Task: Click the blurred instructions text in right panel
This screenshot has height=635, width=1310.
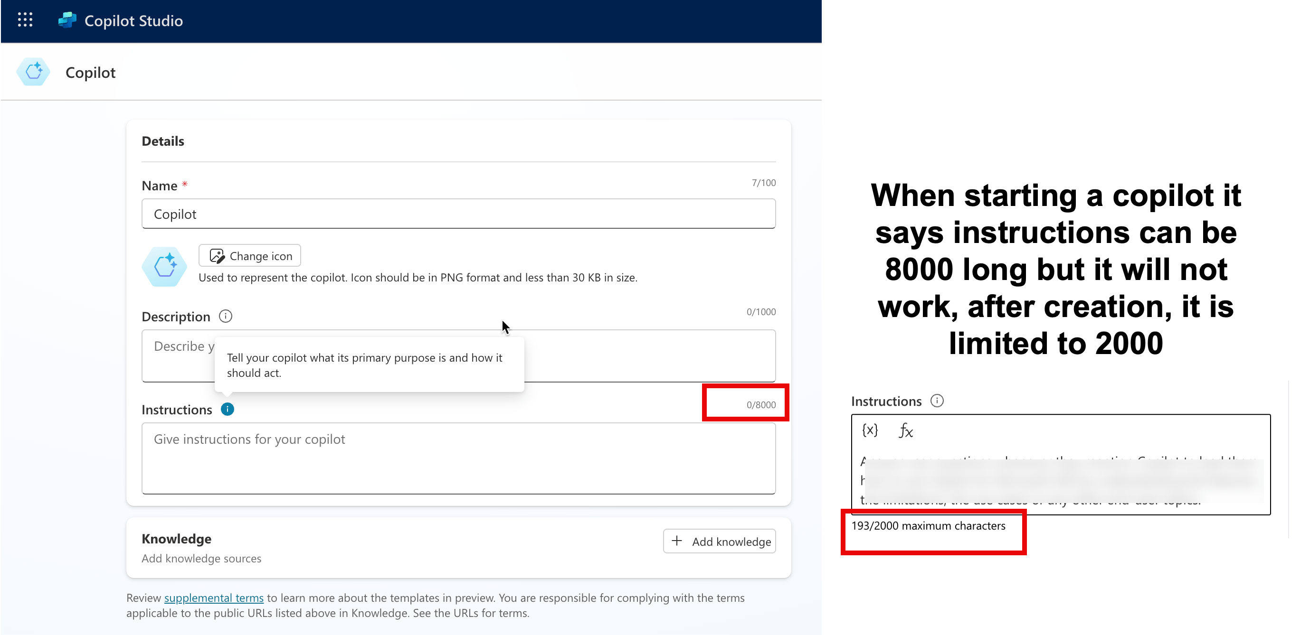Action: tap(1063, 480)
